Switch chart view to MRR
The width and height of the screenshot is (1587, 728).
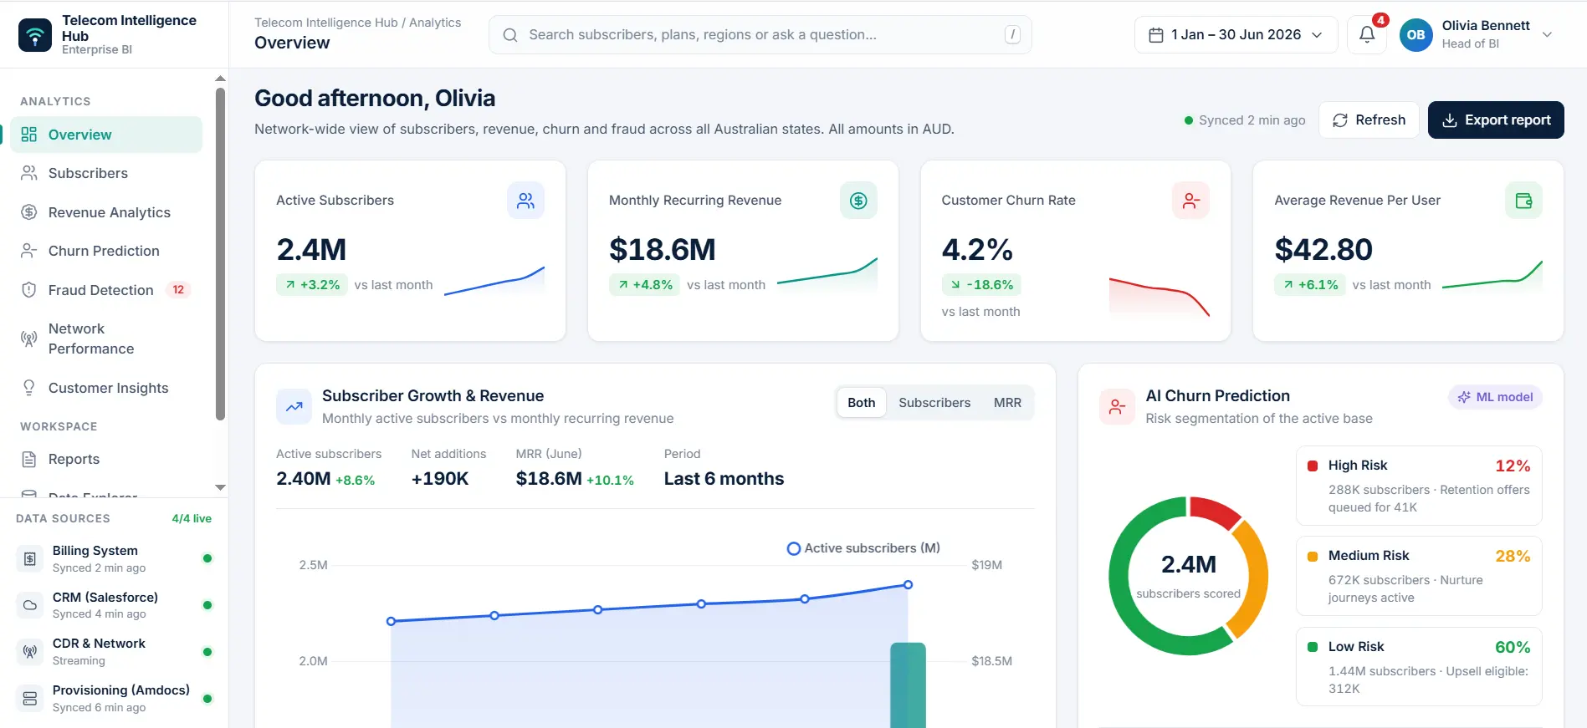[x=1007, y=403]
